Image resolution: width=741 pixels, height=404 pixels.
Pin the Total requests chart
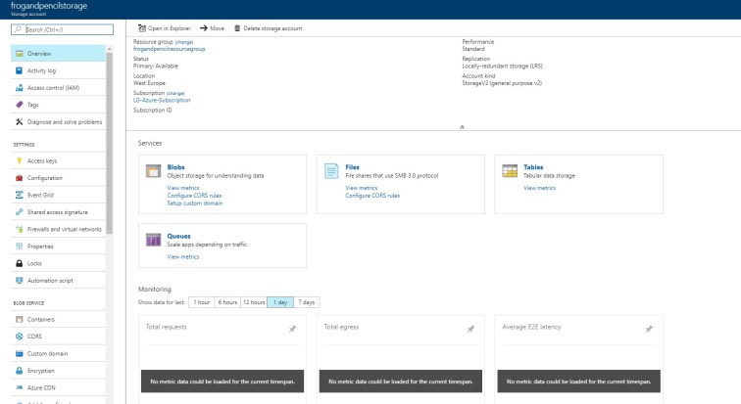(292, 330)
